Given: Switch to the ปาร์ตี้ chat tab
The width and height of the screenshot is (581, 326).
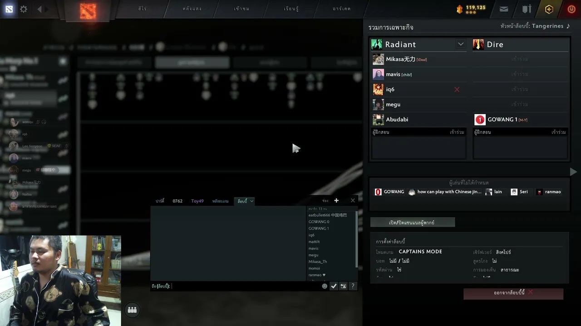Looking at the screenshot, I should click(160, 201).
